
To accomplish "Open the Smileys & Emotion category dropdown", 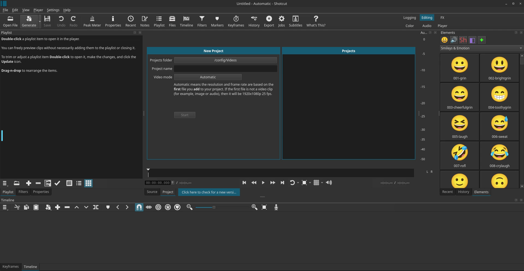I will pos(481,48).
